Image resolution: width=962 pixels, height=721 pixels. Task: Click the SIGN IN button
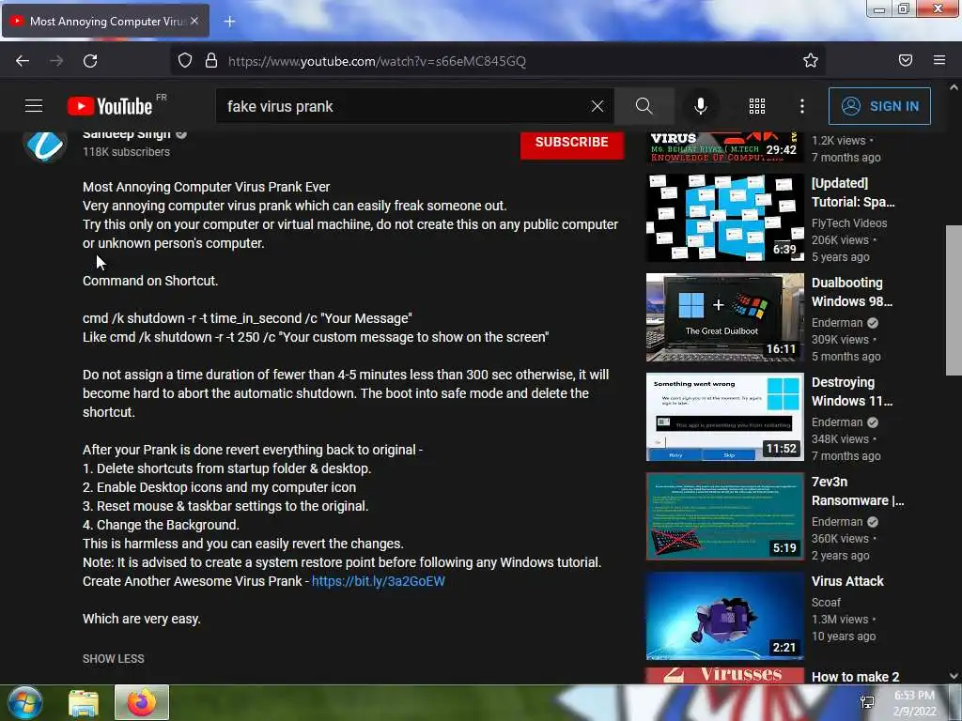coord(879,106)
